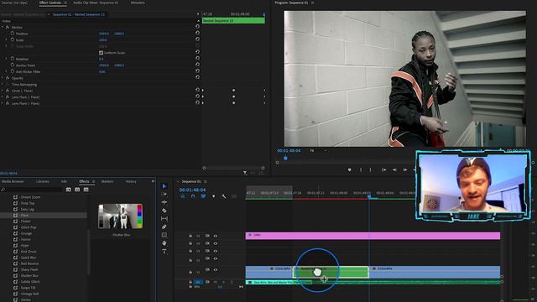Toggle the Uniform Scale checkbox
Viewport: 537px width, 302px height.
(x=101, y=53)
